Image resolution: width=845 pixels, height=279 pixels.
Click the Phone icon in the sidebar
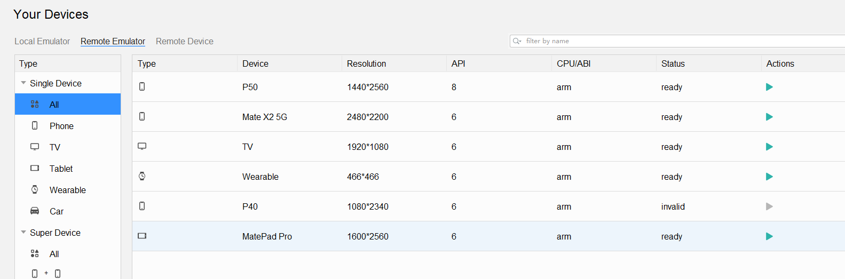click(x=35, y=125)
